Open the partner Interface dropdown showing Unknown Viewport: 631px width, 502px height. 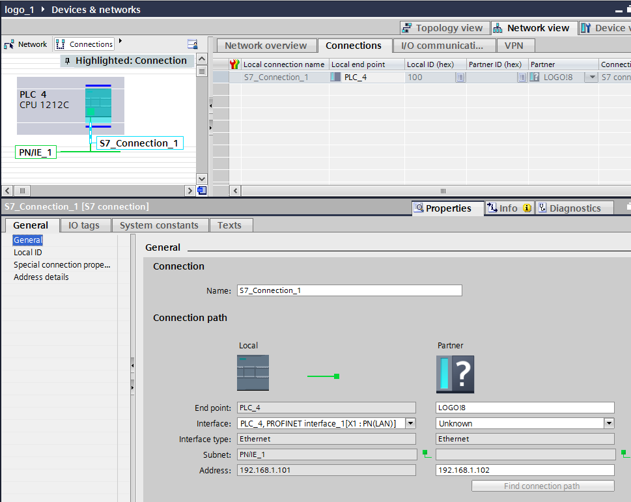click(x=609, y=423)
